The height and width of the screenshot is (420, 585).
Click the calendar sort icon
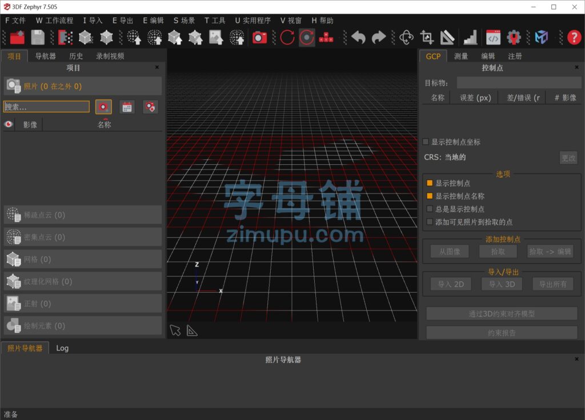pos(127,107)
